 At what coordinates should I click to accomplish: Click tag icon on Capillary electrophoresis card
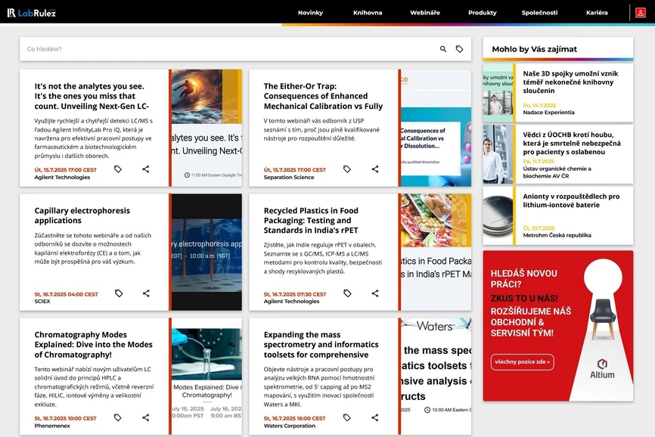119,293
